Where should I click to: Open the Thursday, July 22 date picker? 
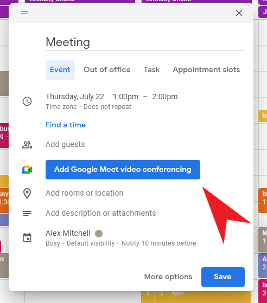75,96
